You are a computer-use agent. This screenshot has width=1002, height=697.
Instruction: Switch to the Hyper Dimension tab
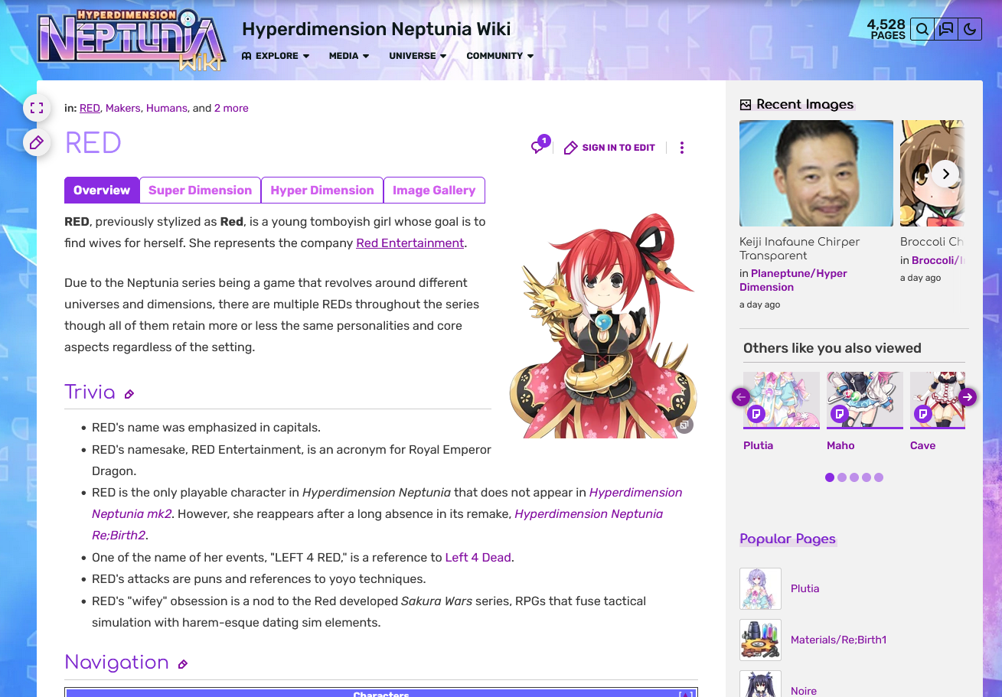tap(322, 191)
